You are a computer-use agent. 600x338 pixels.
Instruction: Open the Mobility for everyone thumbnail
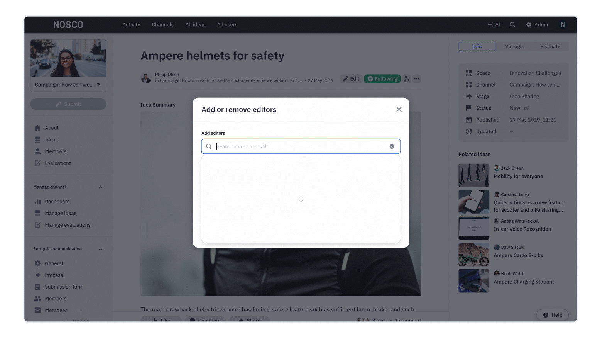click(474, 175)
